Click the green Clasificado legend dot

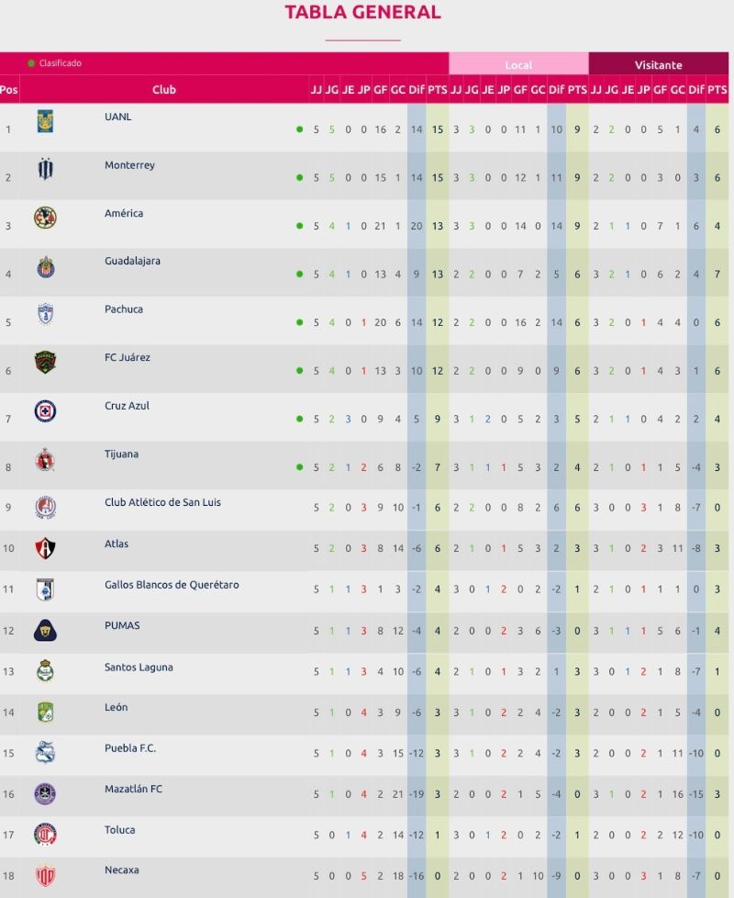pyautogui.click(x=31, y=63)
